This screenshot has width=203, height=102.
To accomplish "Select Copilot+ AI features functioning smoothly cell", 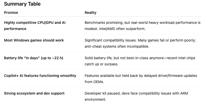I will [x=40, y=76].
